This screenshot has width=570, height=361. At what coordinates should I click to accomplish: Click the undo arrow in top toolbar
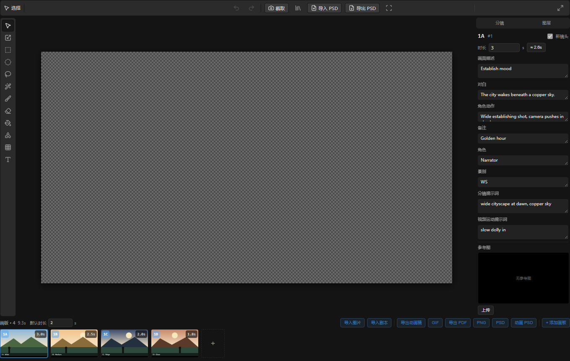click(236, 8)
